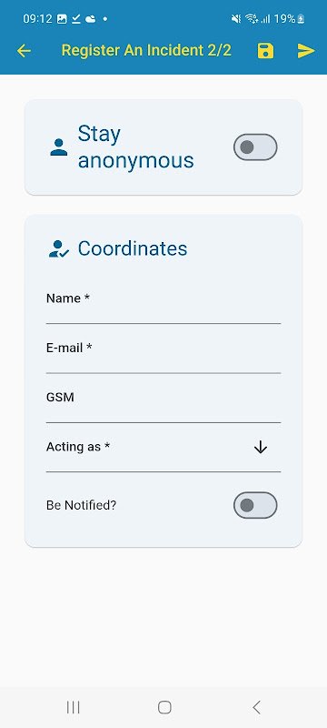Enable the Stay anonymous switch
This screenshot has width=327, height=728.
click(255, 147)
